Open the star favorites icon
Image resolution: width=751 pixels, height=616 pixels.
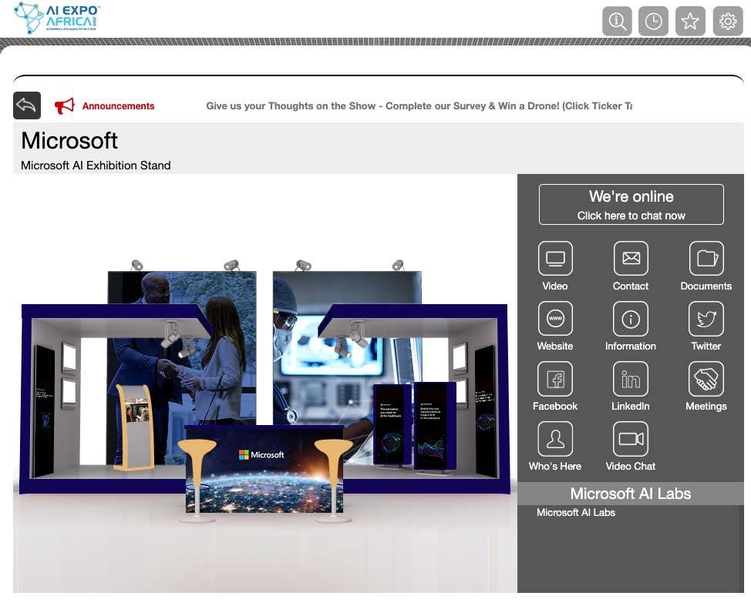[690, 21]
